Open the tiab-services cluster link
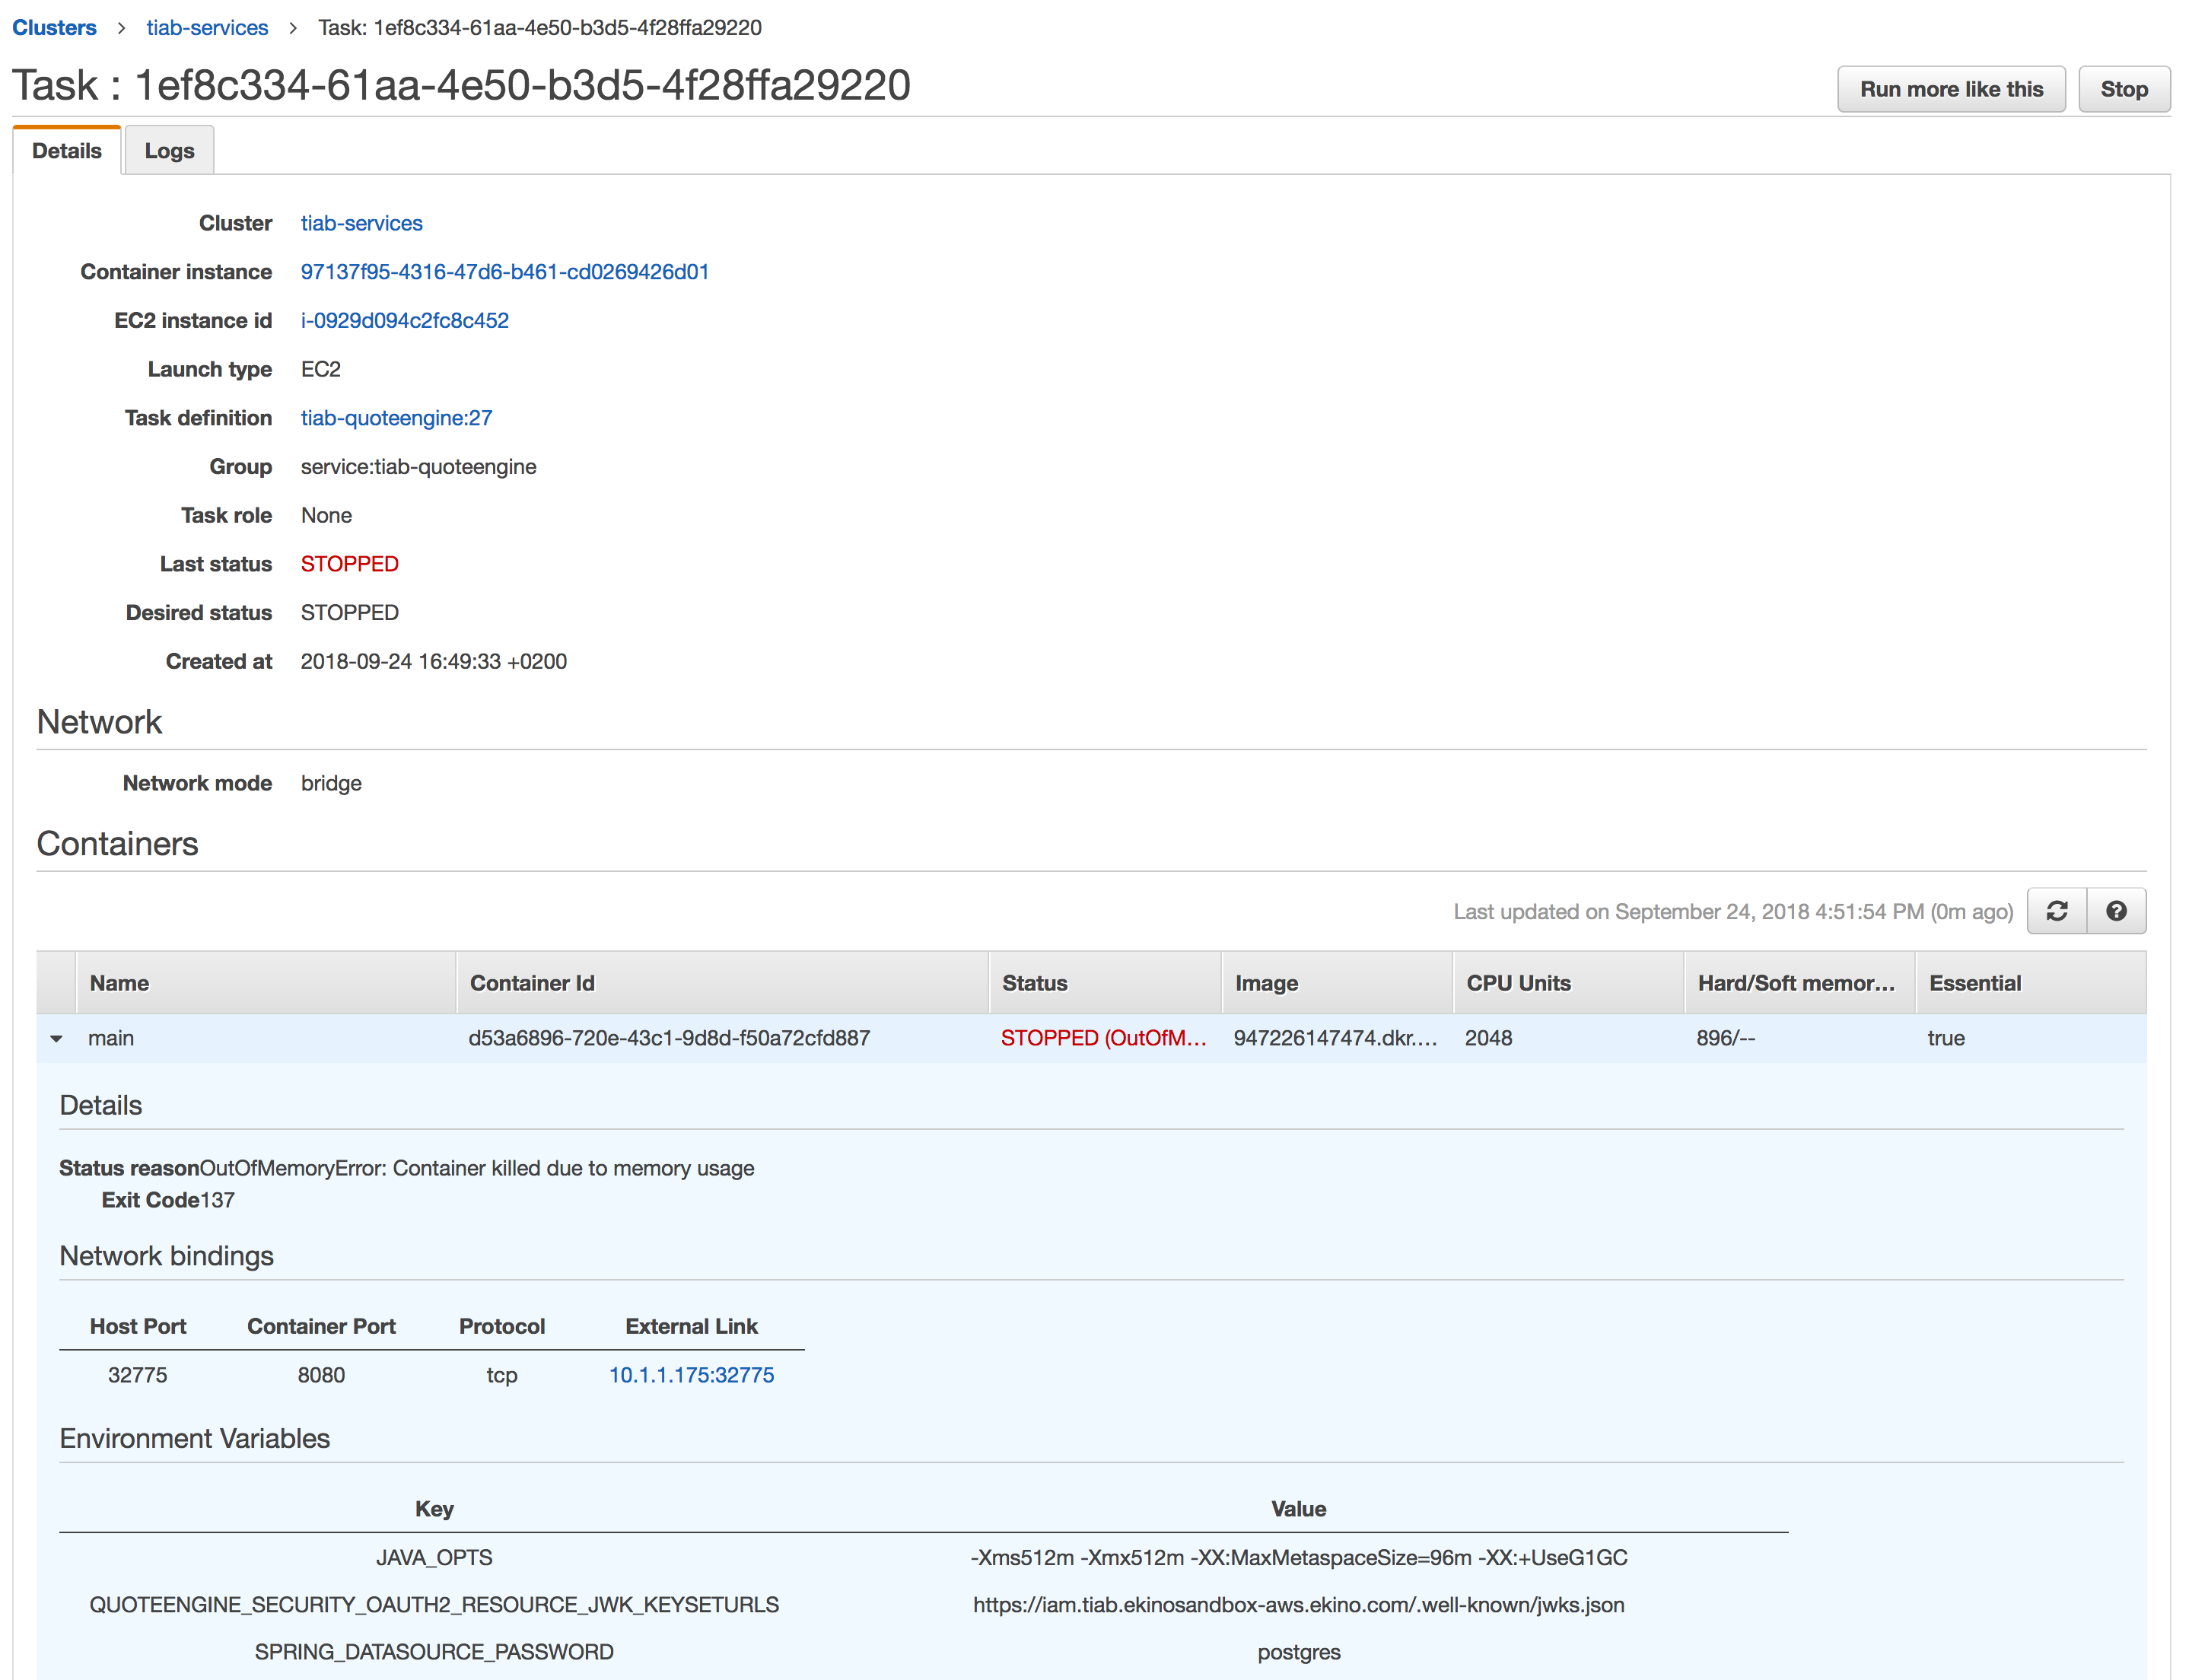Image resolution: width=2208 pixels, height=1680 pixels. 362,223
